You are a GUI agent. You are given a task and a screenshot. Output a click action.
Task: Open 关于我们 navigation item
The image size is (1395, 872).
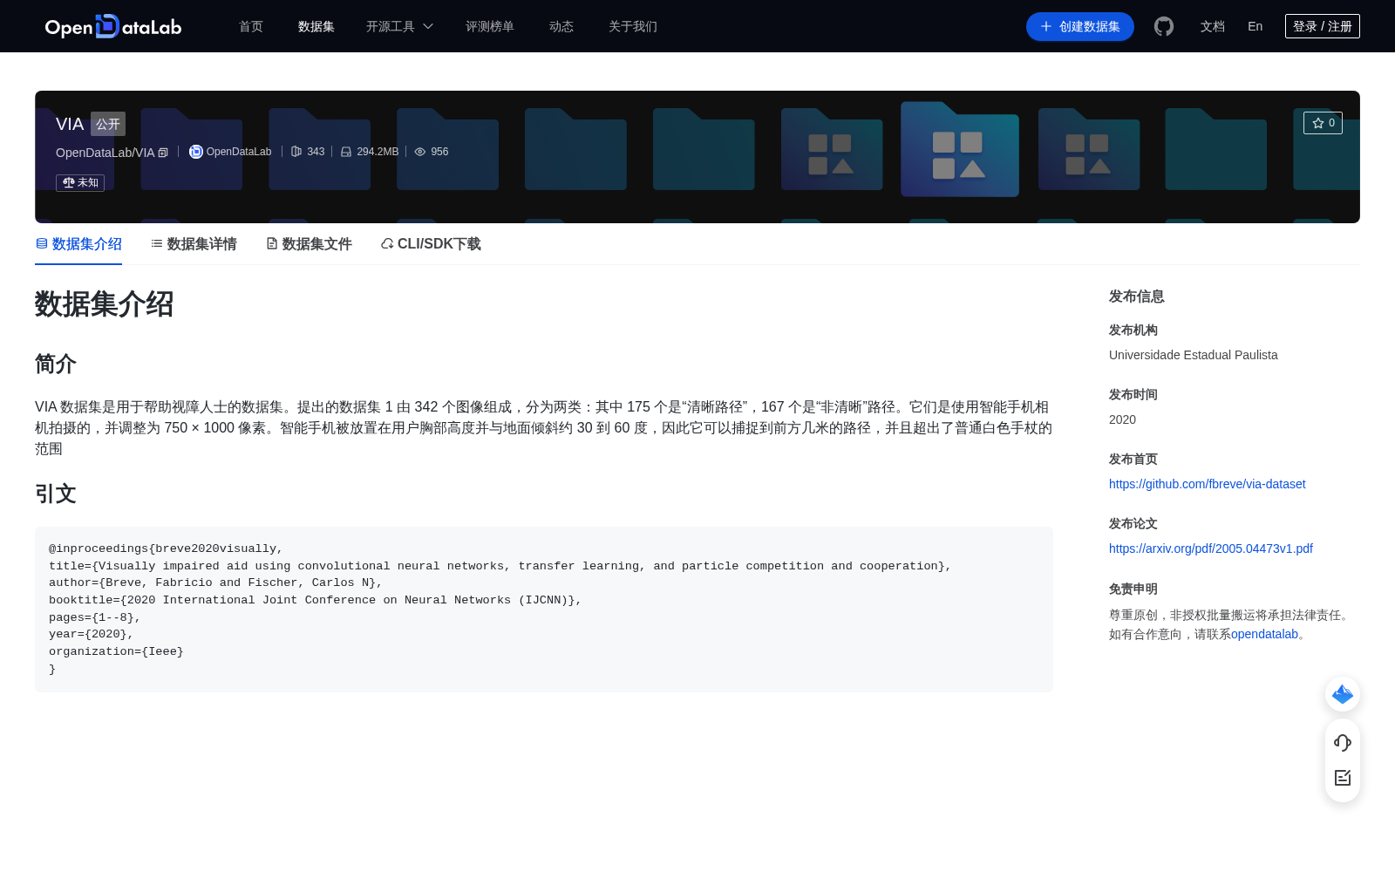[633, 26]
